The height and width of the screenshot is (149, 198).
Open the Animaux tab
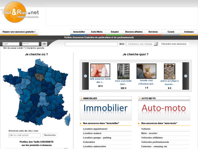coord(189,32)
